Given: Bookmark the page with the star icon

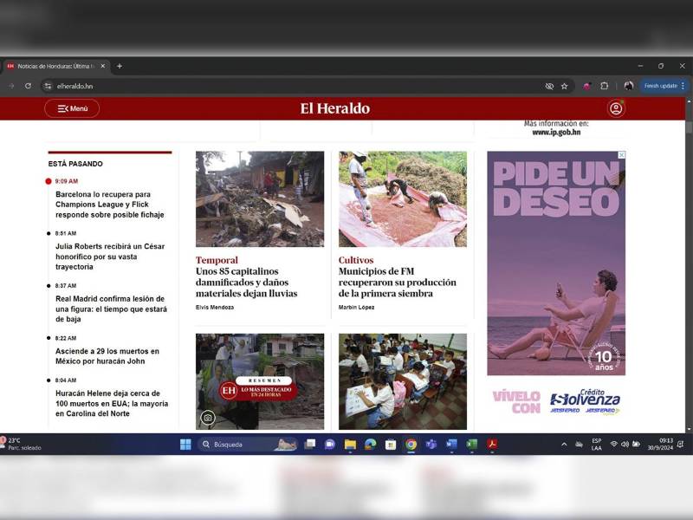Looking at the screenshot, I should coord(565,86).
